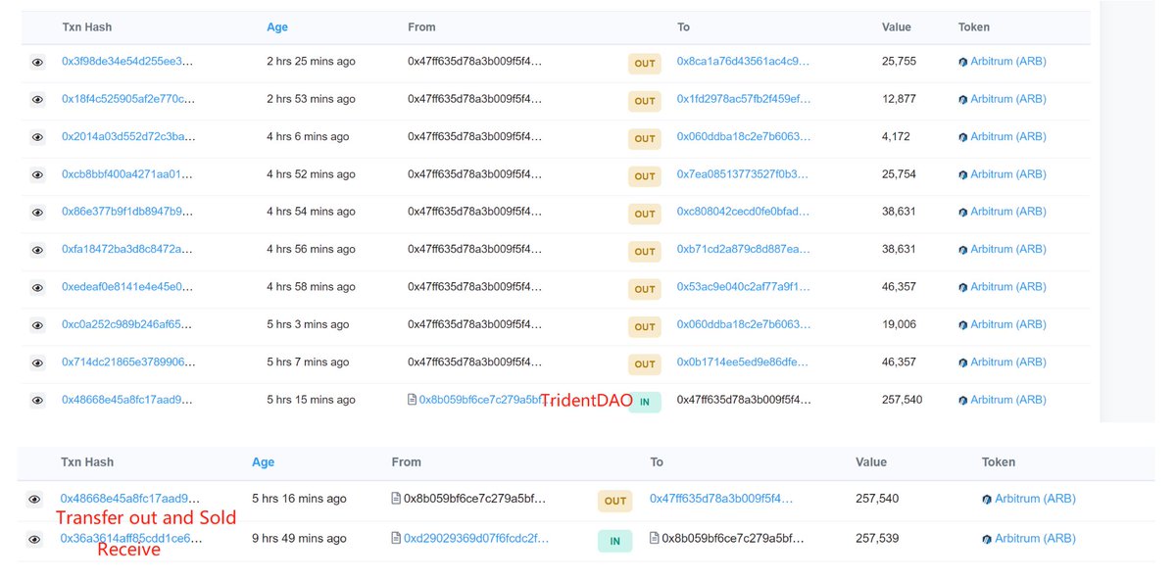Open recipient address 0x53ac9e040c2af77a9f1
Screen dimensions: 1176x579
[744, 286]
